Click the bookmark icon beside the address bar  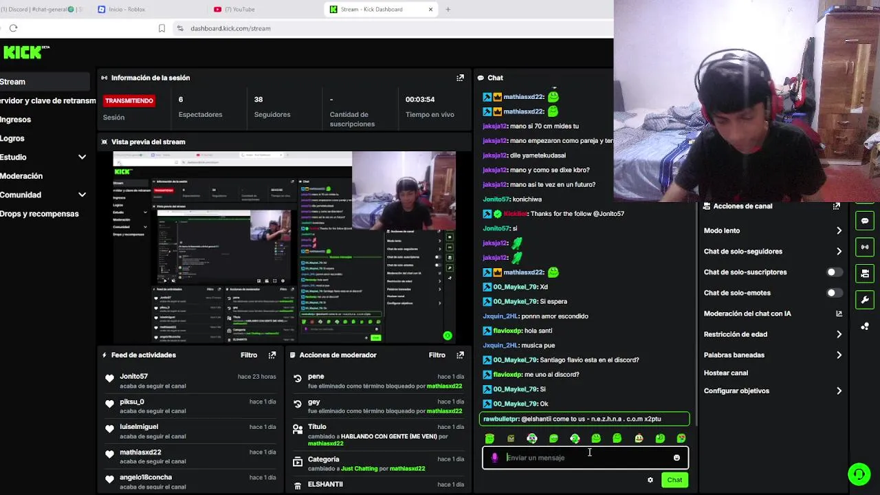point(162,28)
